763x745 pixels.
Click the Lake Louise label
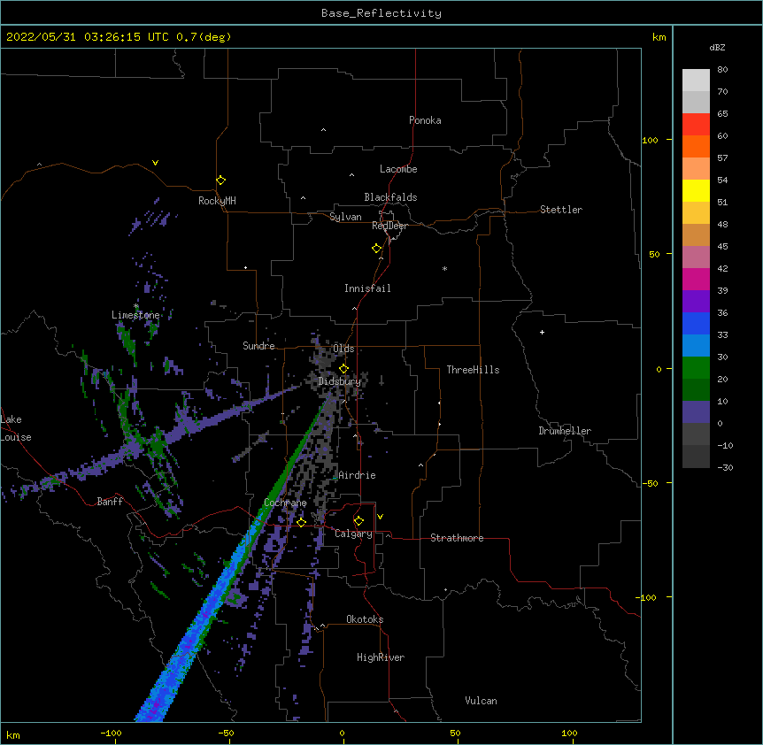pos(16,428)
